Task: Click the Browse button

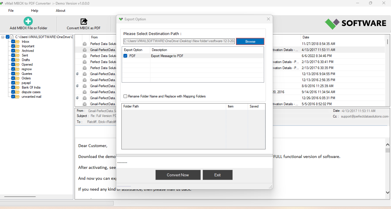Action: coord(250,41)
